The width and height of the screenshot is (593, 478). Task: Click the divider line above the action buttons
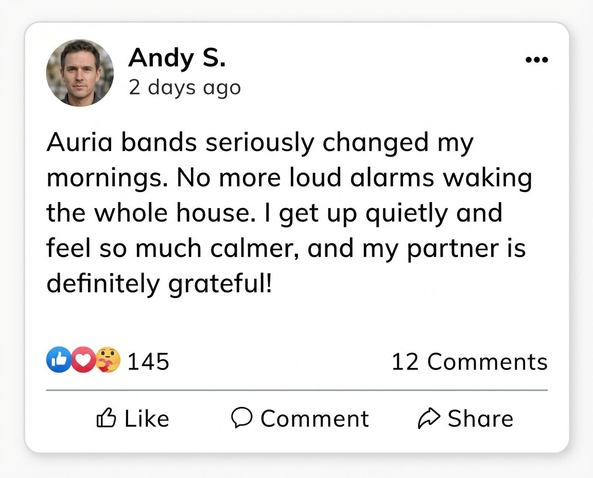[x=296, y=390]
